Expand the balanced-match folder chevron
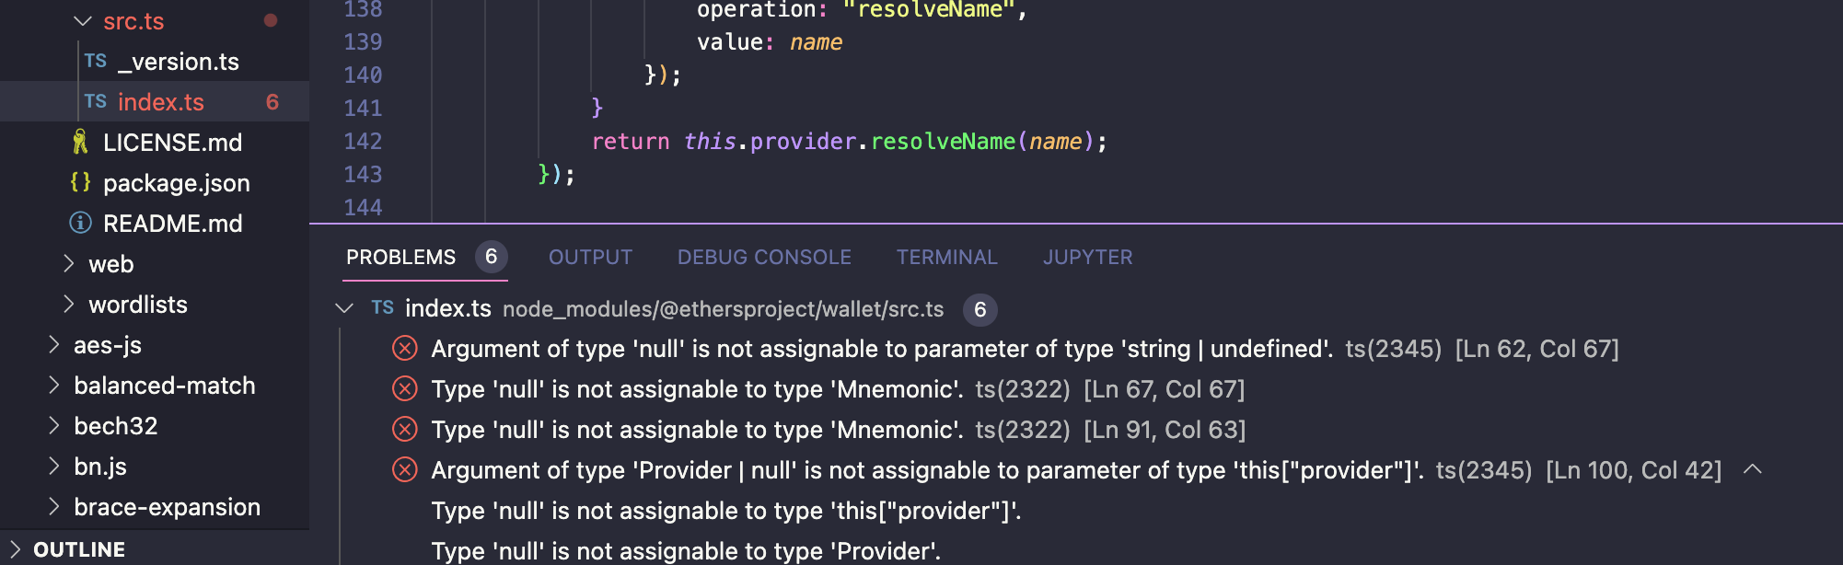Screen dimensions: 1843x565 coord(53,386)
